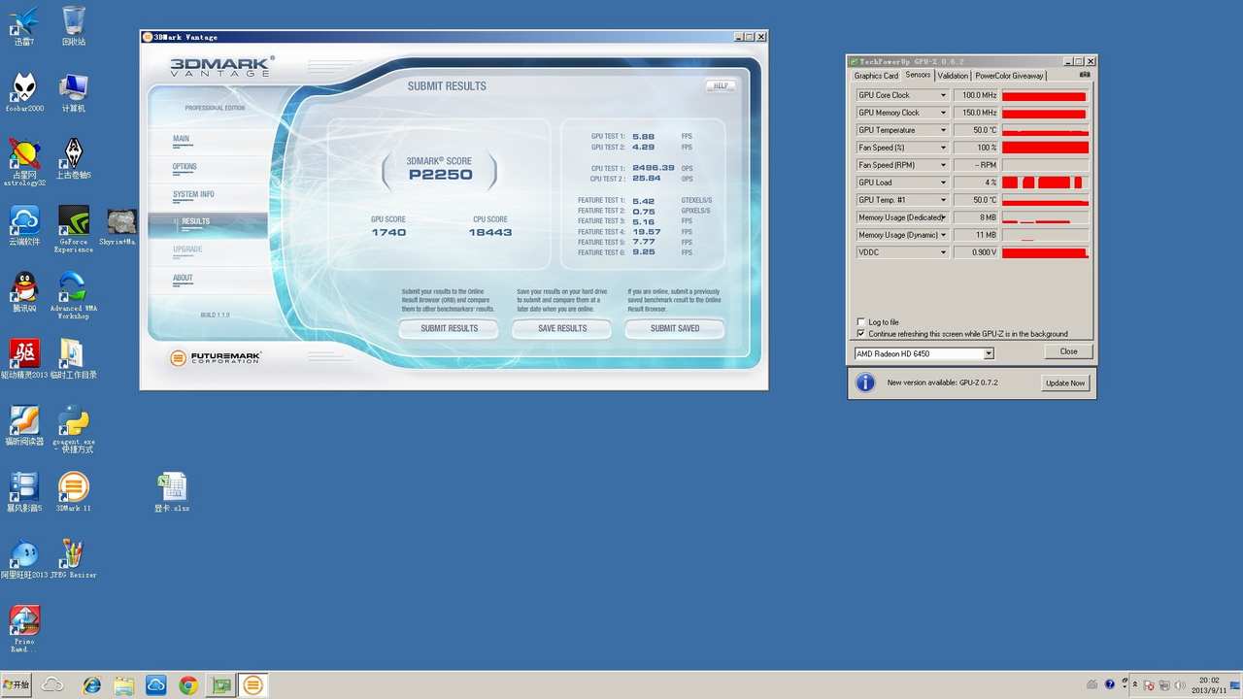Click the Fan Speed (%) red graph

tap(1045, 148)
